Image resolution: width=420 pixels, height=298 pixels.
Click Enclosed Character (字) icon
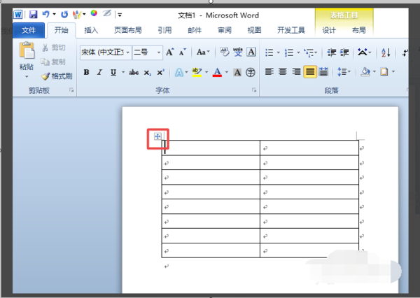pos(251,72)
